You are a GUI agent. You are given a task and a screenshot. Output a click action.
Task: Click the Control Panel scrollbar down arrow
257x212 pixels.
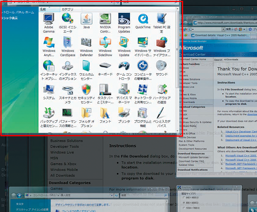[x=177, y=131]
